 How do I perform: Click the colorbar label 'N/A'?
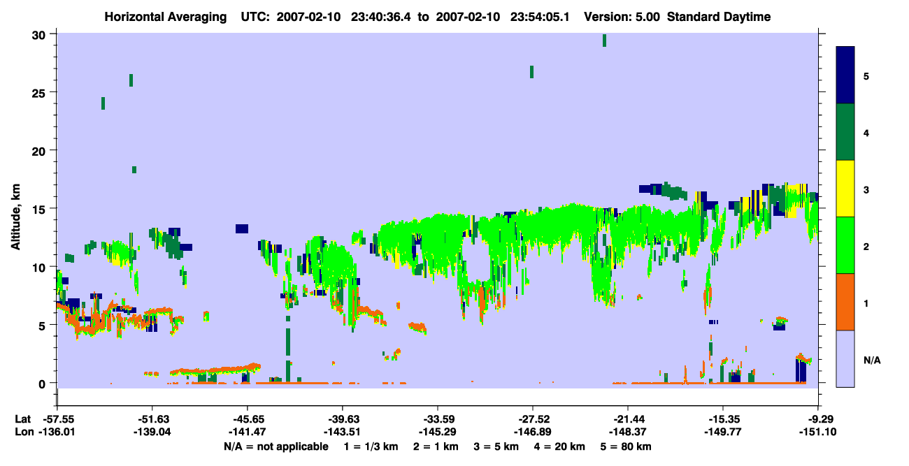871,361
